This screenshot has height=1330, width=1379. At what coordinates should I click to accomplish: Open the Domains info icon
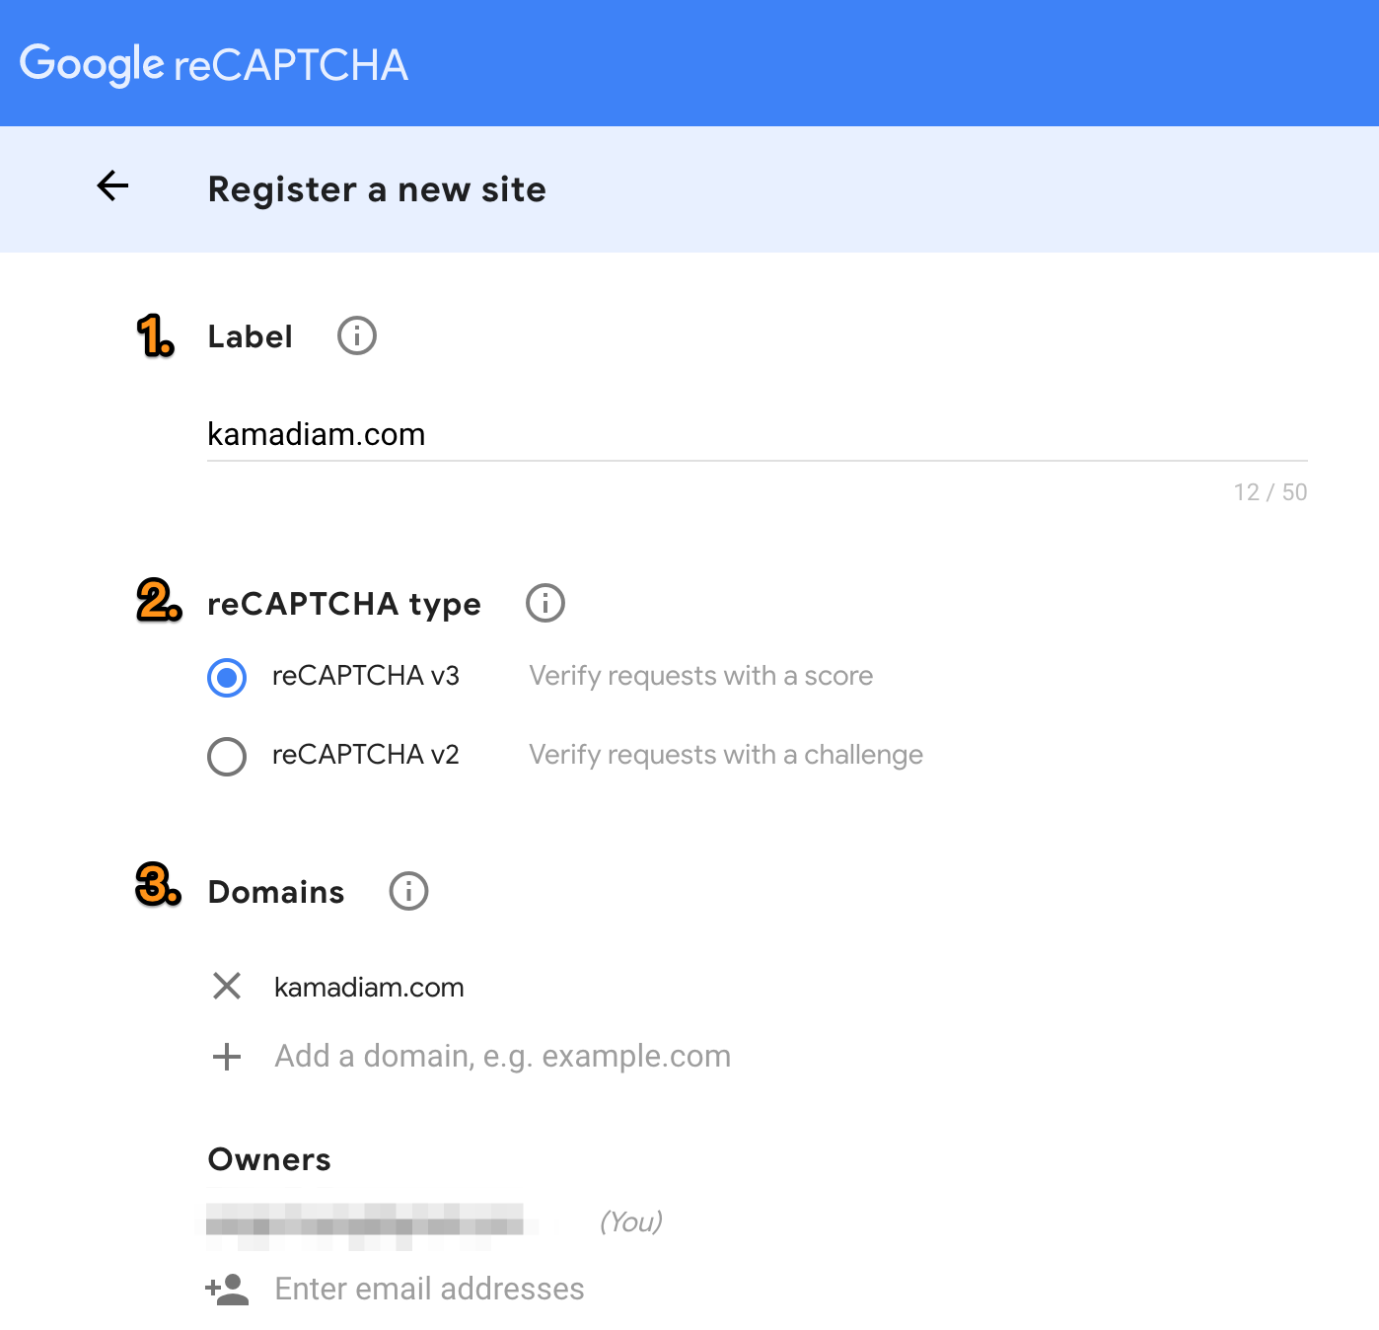click(408, 891)
